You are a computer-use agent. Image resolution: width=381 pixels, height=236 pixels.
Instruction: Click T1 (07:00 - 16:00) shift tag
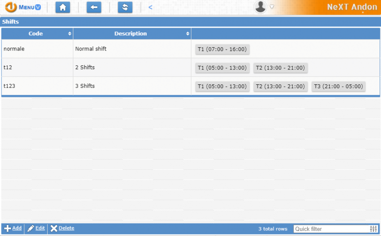(x=222, y=49)
